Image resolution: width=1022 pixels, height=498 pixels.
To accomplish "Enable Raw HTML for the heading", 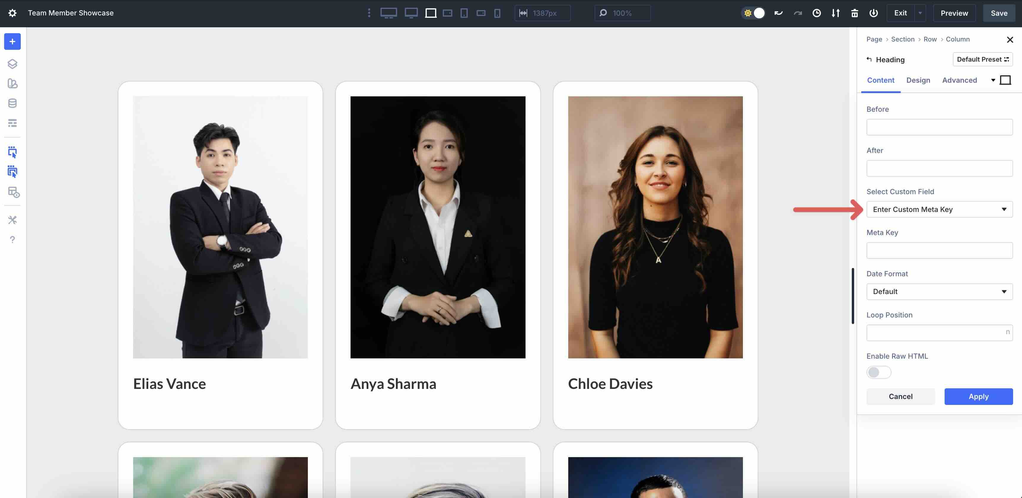I will coord(878,372).
